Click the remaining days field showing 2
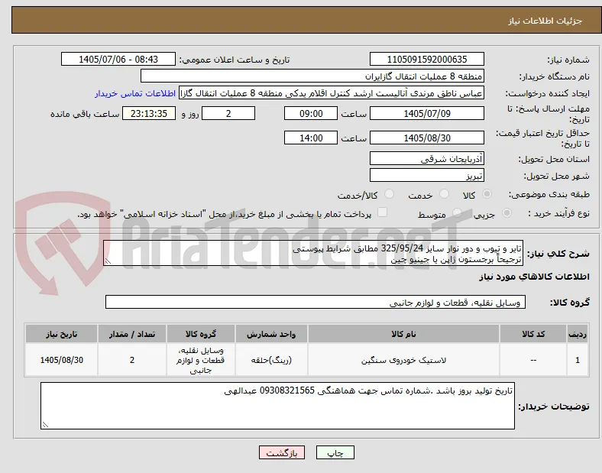The width and height of the screenshot is (602, 473). (228, 113)
